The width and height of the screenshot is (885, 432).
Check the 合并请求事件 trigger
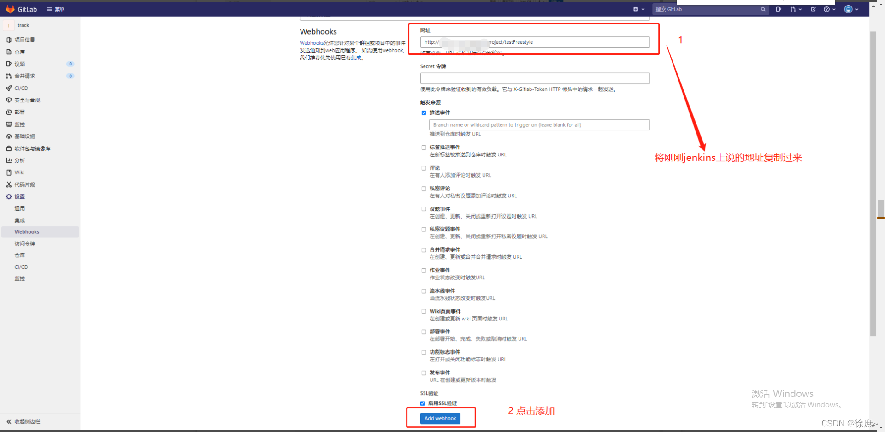coord(424,249)
